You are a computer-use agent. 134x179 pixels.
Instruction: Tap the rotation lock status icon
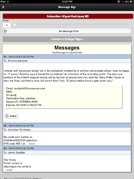click(x=119, y=2)
